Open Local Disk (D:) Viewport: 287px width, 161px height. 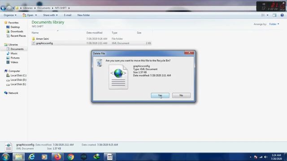pos(18,80)
